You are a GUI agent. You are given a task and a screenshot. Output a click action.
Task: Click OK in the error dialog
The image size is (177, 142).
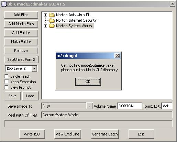(x=88, y=81)
